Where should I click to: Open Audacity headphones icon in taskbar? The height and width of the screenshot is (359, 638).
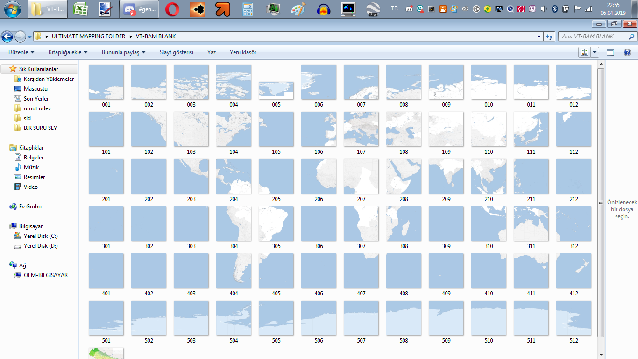tap(323, 9)
